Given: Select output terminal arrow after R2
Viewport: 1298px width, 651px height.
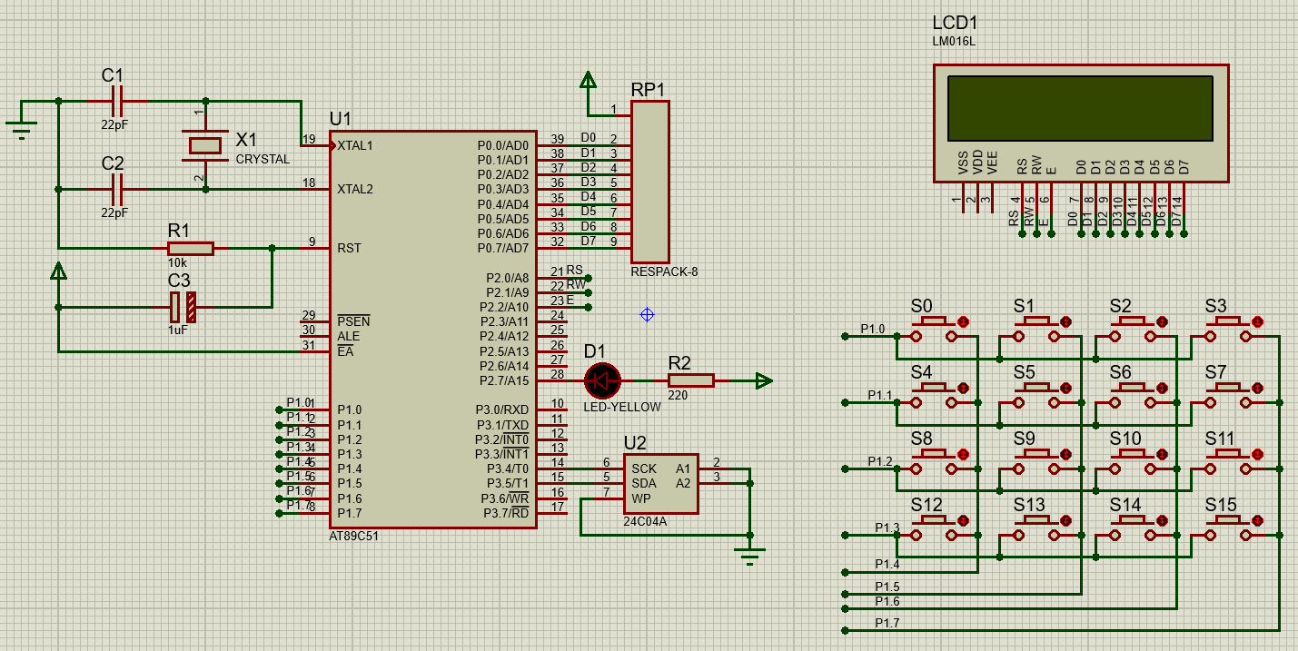Looking at the screenshot, I should click(x=764, y=380).
